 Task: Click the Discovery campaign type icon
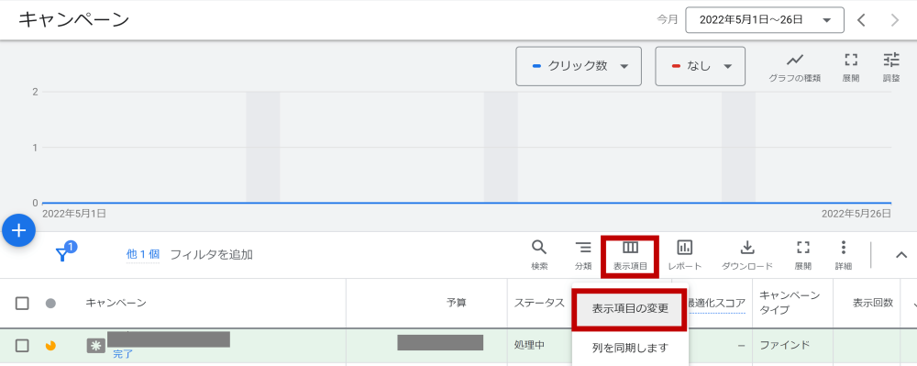click(96, 346)
